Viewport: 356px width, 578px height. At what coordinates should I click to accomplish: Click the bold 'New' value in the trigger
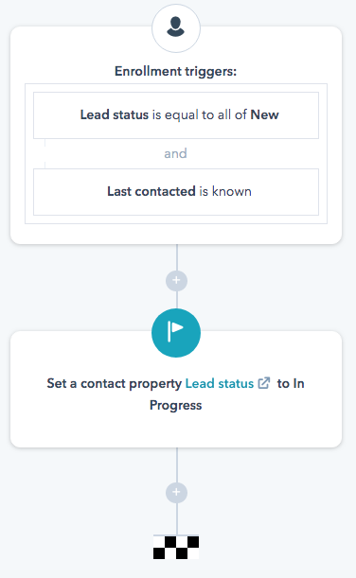pos(264,114)
